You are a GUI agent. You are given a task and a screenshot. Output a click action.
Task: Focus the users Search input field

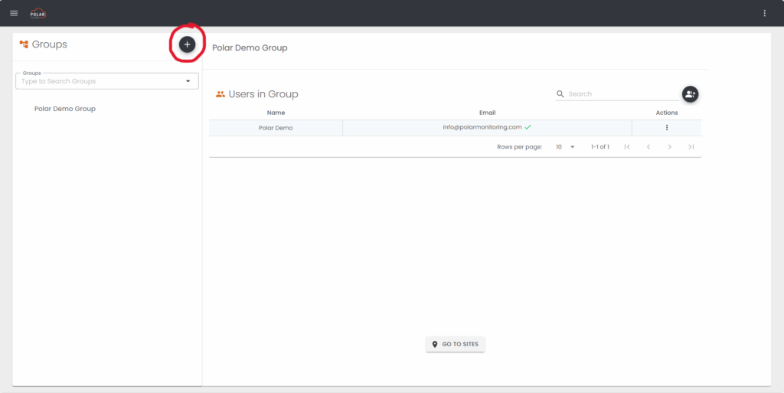620,94
